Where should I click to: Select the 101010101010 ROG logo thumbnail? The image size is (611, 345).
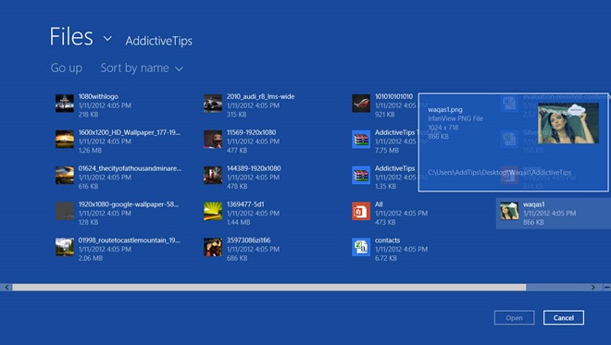(361, 104)
